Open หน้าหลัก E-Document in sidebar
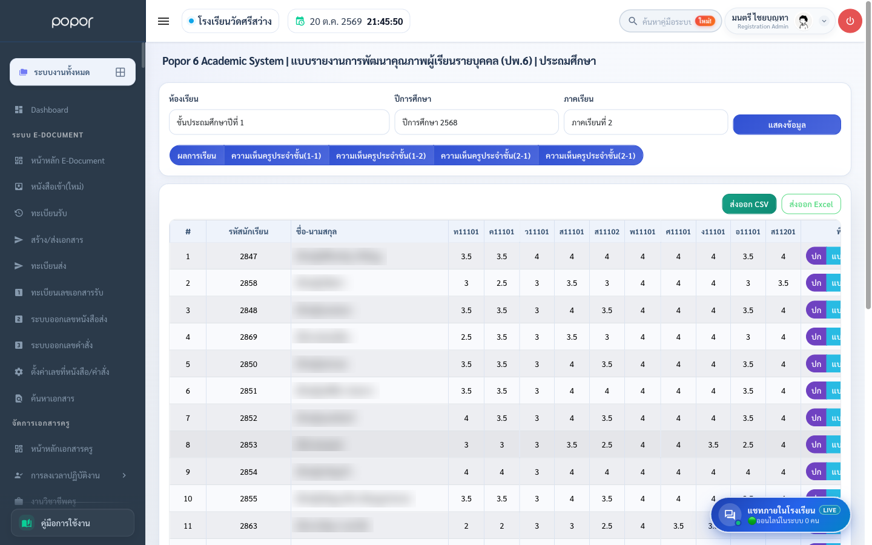Image resolution: width=872 pixels, height=545 pixels. pos(68,160)
